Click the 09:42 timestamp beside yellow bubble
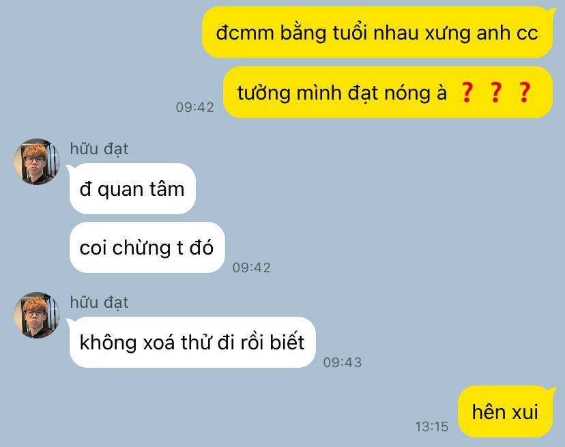Screen dimensions: 565x447 pos(195,107)
